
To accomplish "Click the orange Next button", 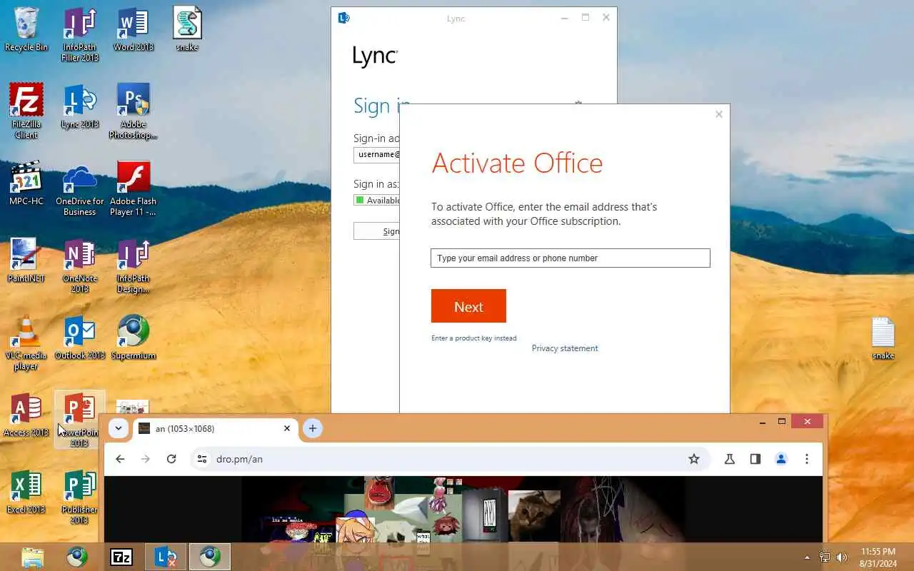I will (468, 306).
